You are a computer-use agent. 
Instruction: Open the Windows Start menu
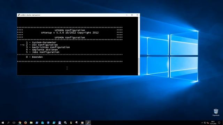pyautogui.click(x=3, y=123)
